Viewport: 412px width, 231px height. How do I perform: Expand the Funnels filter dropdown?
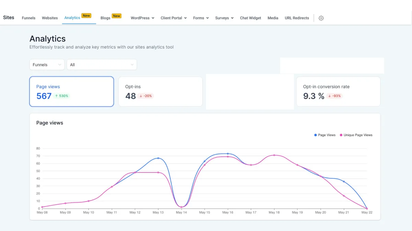coord(47,65)
